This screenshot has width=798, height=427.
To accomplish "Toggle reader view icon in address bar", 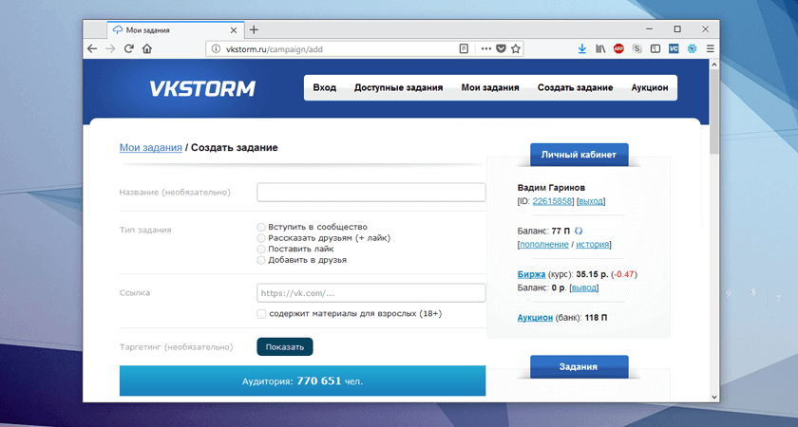I will point(464,48).
